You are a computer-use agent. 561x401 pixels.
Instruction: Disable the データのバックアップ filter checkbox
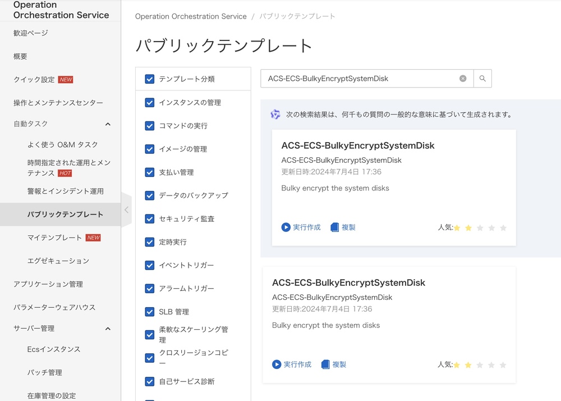point(149,195)
